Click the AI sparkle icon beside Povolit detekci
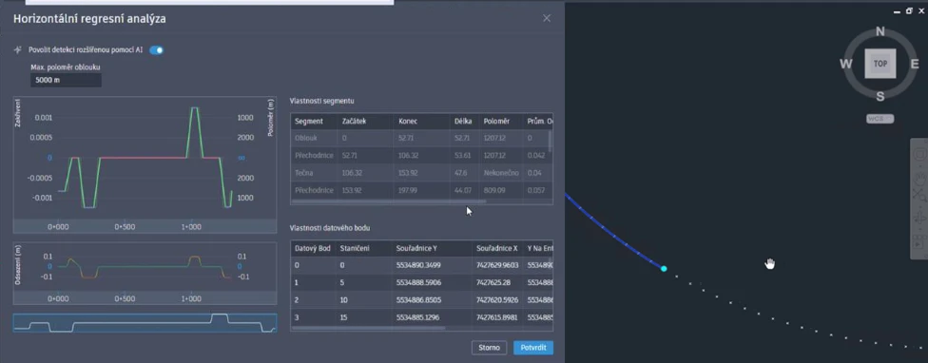 (18, 50)
